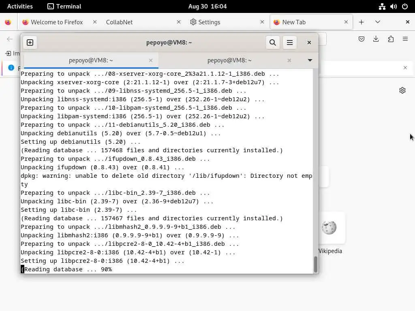Viewport: 415px width, 311px height.
Task: Click the 'Reading database ... 90%' line
Action: click(x=66, y=269)
